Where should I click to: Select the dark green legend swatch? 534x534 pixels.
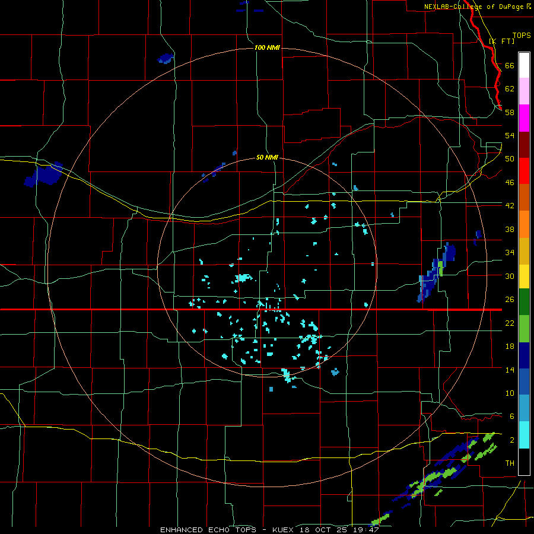pos(524,302)
